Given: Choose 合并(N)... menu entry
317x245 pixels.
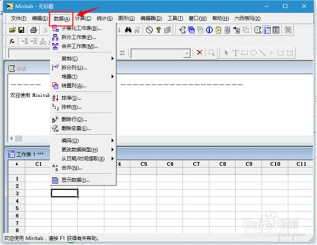Looking at the screenshot, I should (x=83, y=168).
